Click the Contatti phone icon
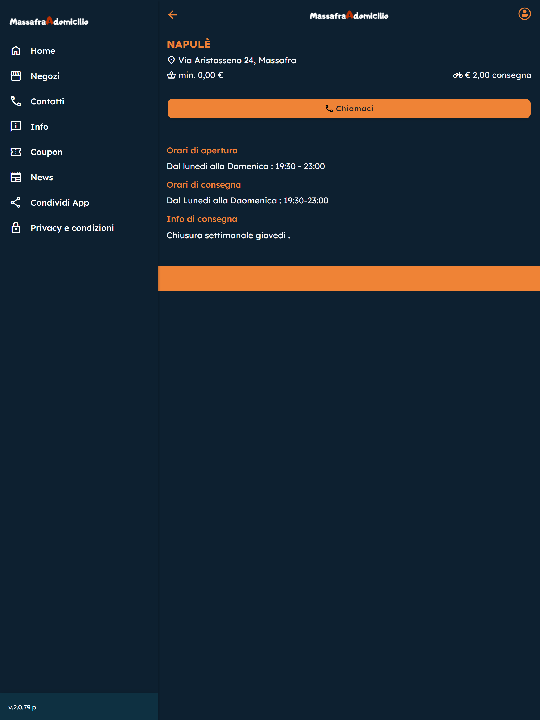 [16, 101]
